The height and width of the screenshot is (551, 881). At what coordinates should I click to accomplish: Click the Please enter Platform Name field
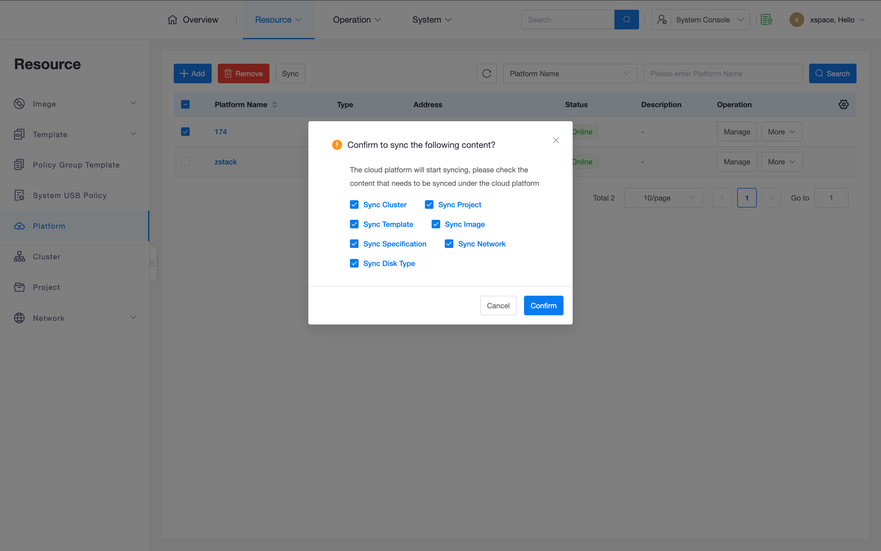click(x=723, y=73)
